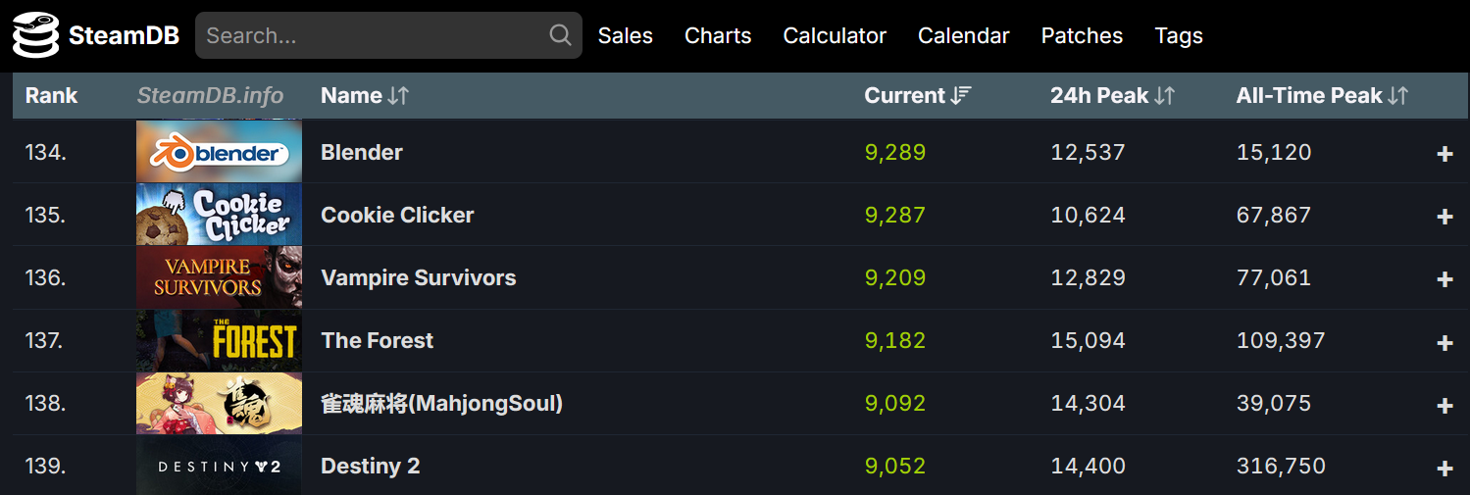Open the Tags menu item

pyautogui.click(x=1179, y=35)
